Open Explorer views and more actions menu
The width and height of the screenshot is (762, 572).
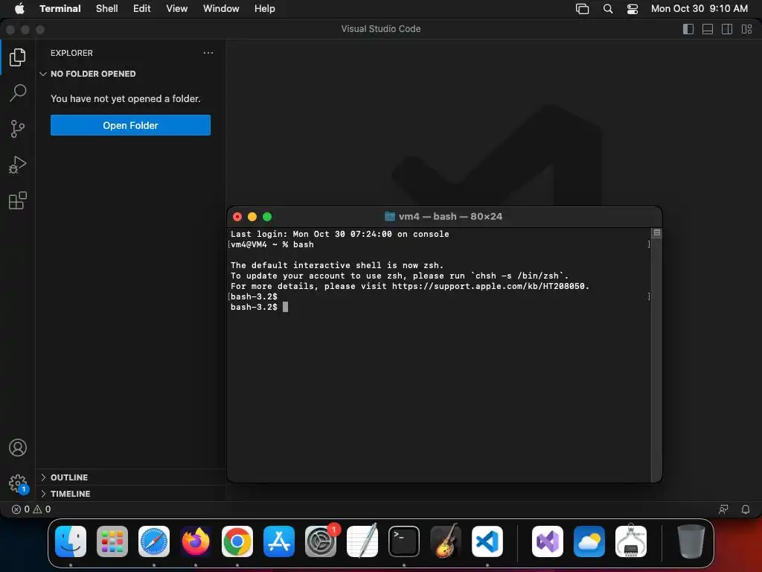tap(208, 53)
